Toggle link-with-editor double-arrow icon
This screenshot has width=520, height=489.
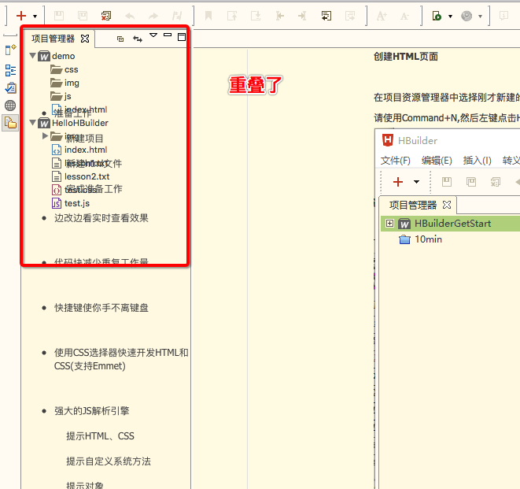tap(138, 39)
